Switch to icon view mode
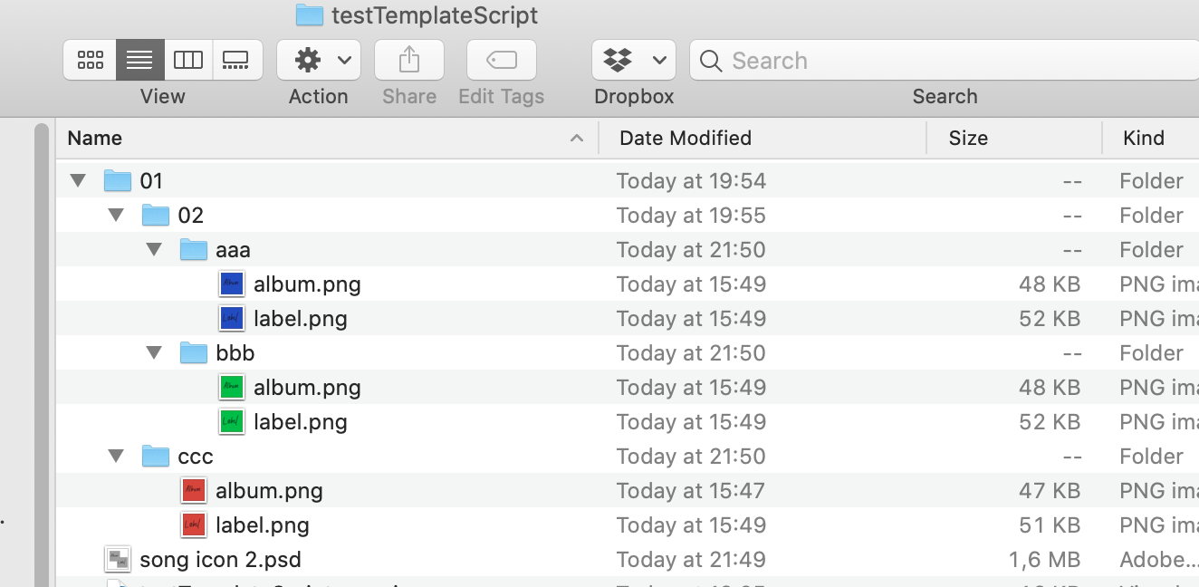Screen dimensions: 1199x587 click(90, 61)
